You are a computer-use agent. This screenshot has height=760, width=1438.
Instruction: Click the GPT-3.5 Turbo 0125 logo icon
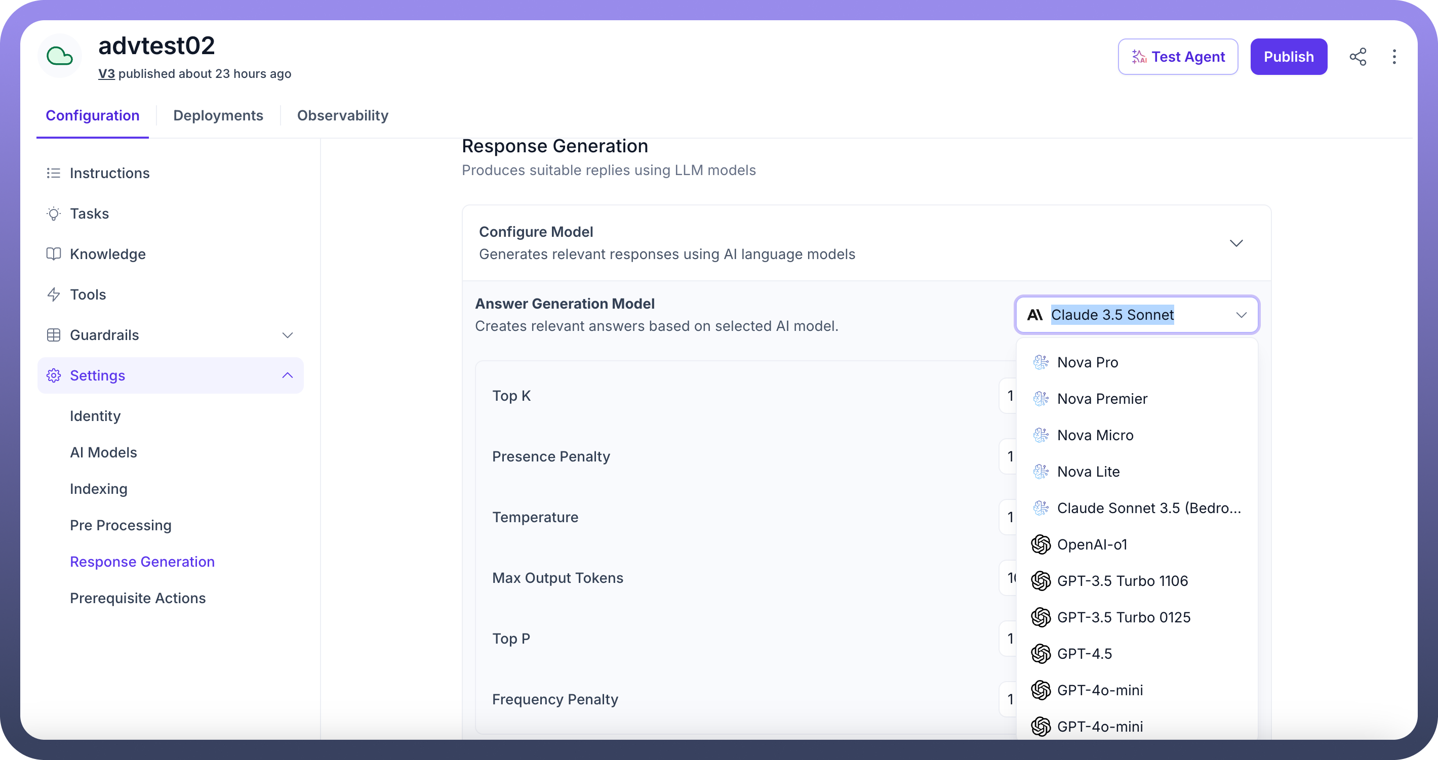1041,617
